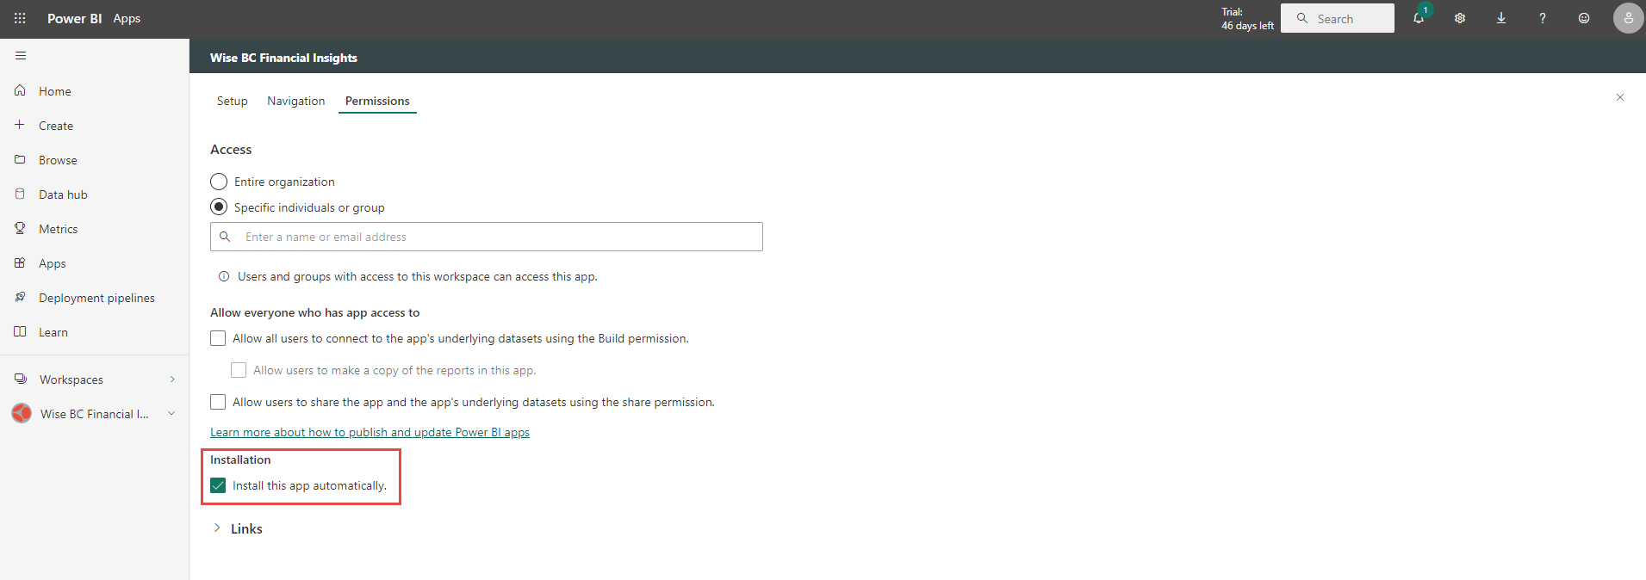Check the allow users to share app box
Screen dimensions: 1646x580
(219, 402)
